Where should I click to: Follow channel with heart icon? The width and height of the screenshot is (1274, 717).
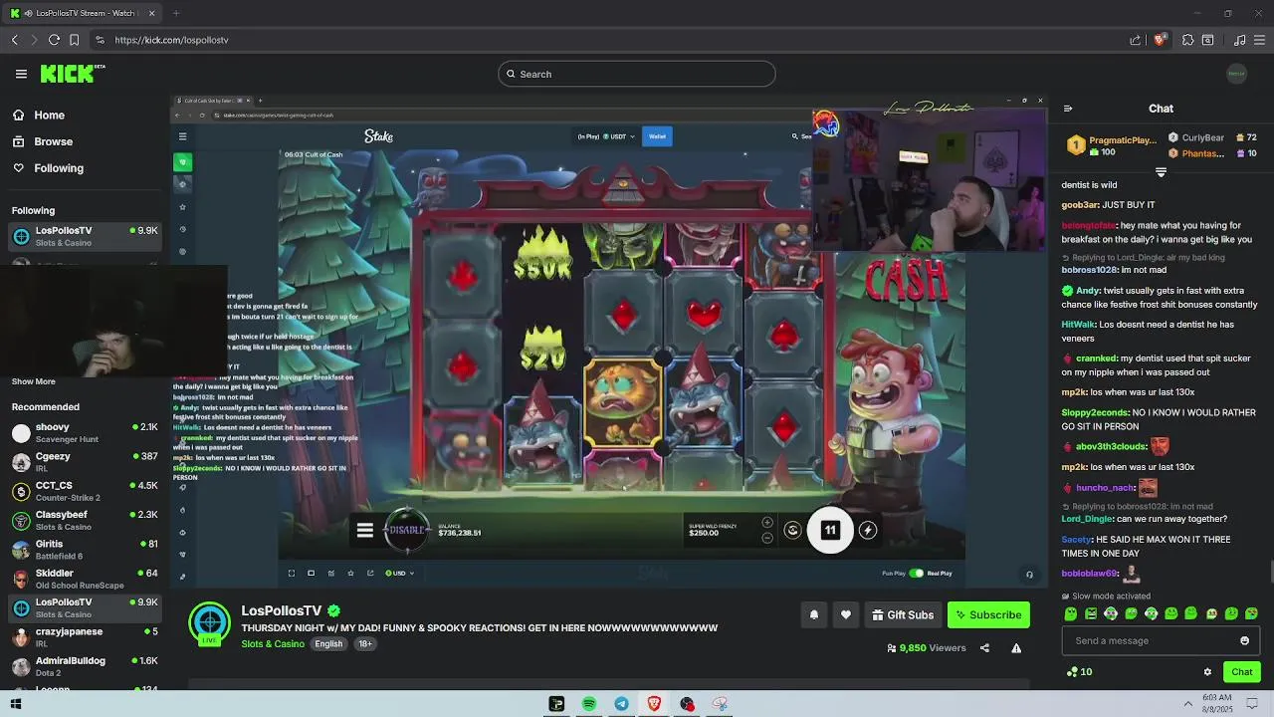pyautogui.click(x=846, y=614)
